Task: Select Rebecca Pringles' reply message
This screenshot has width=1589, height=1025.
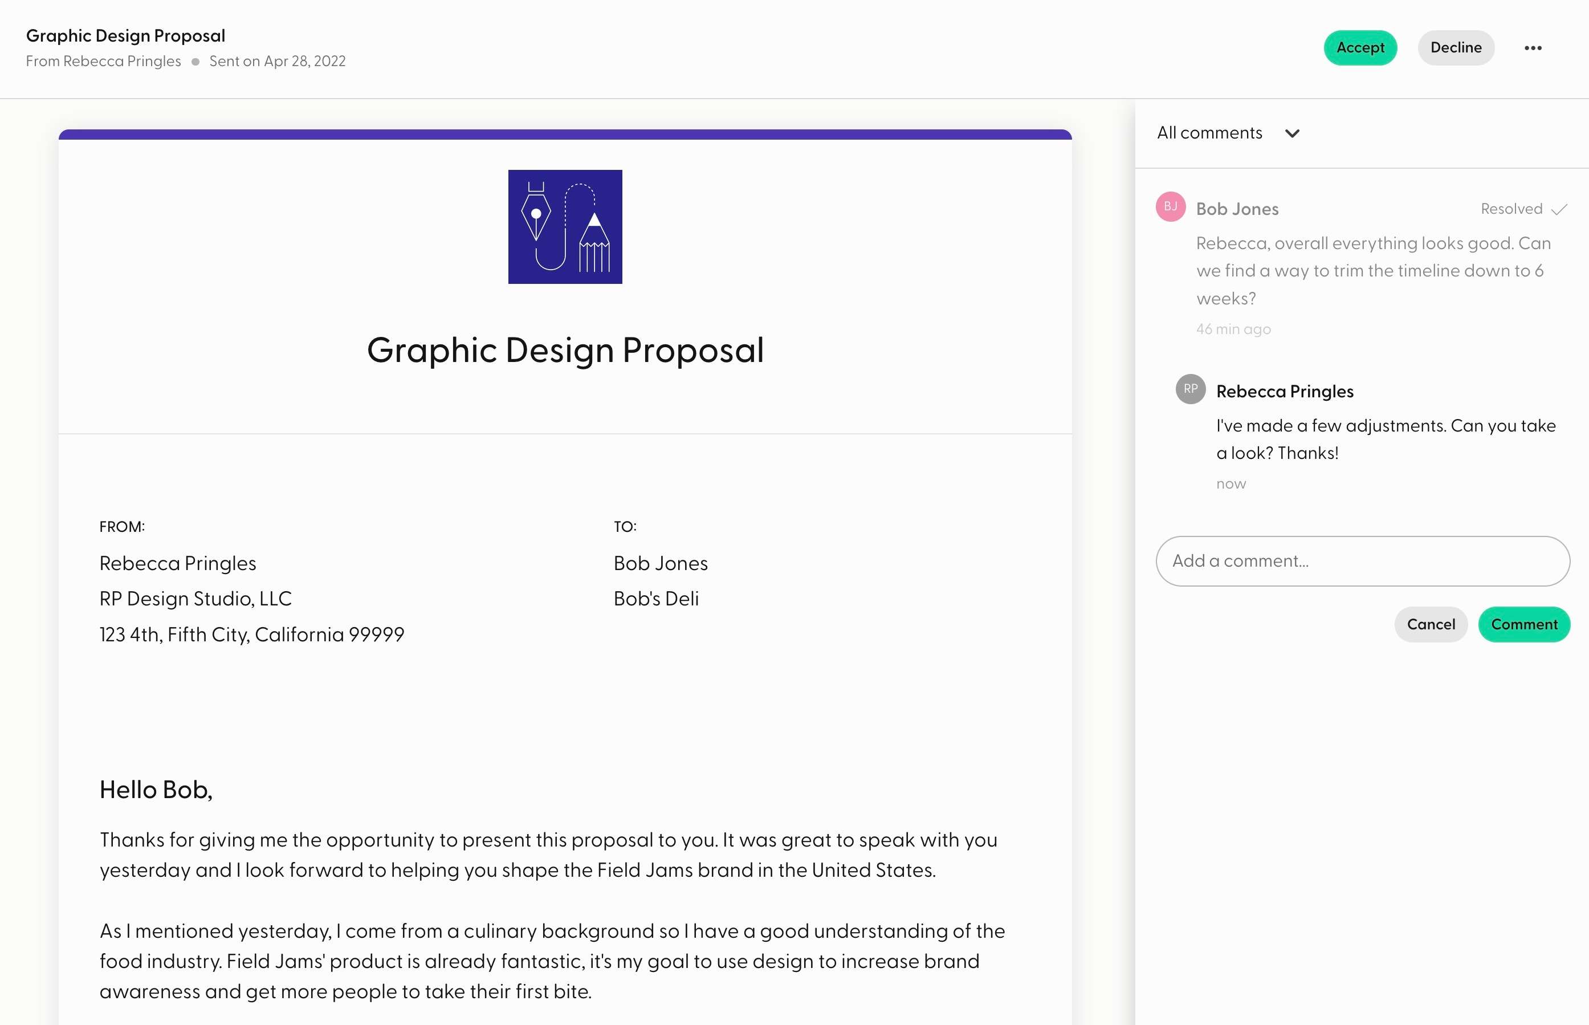Action: 1386,440
